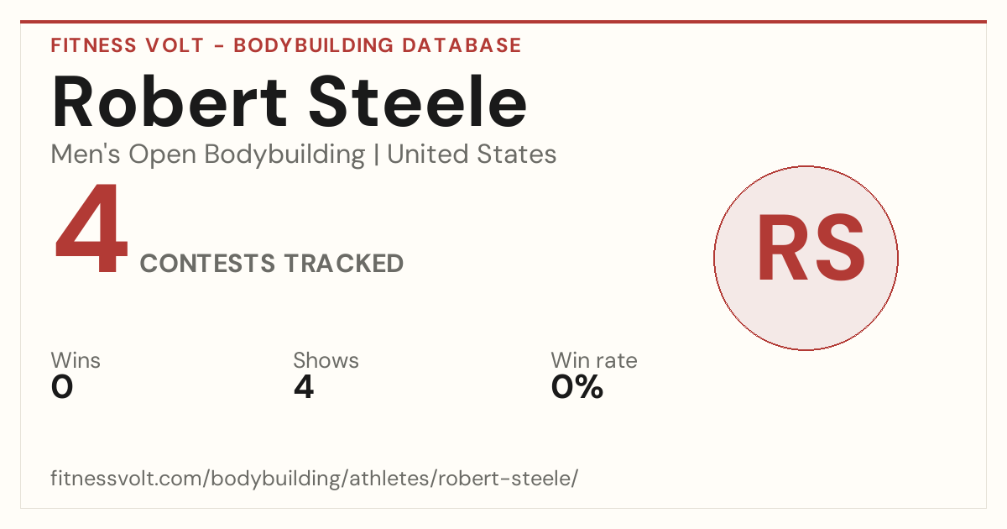Click the 0% win rate value
This screenshot has width=1007, height=529.
coord(577,387)
